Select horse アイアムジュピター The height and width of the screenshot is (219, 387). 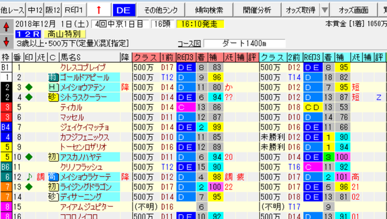(x=86, y=207)
